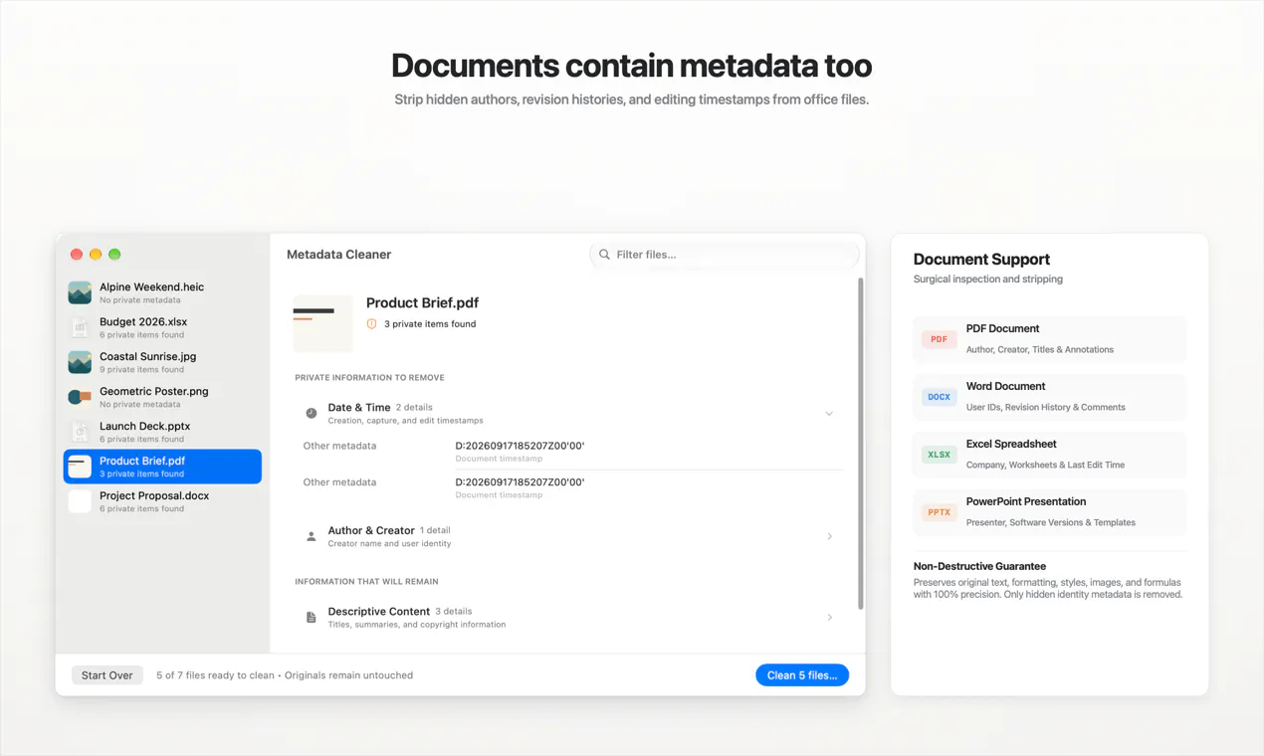Open the PDF Document support card

pos(1050,339)
